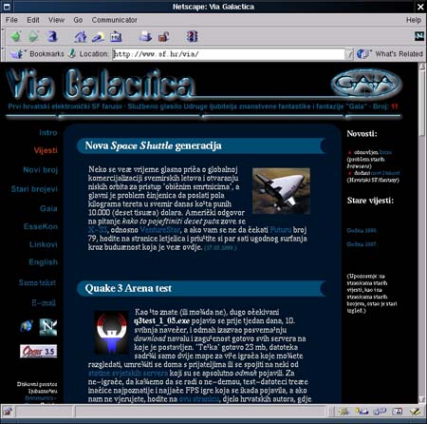Follow the X-33 link in the article
Screen dimensions: 427x424
pyautogui.click(x=98, y=230)
